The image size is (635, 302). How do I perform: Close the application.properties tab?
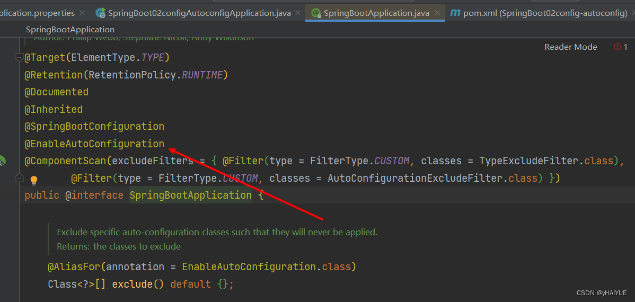point(82,13)
